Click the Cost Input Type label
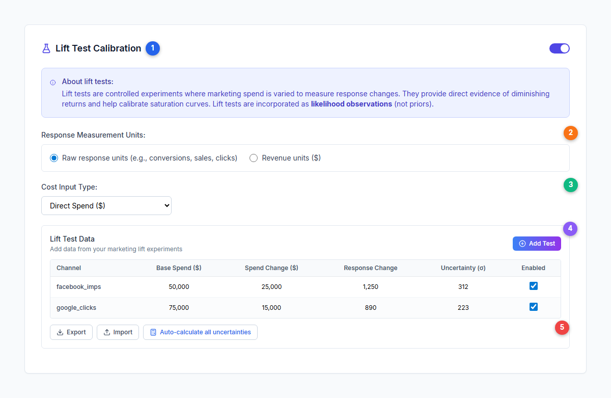 click(69, 187)
